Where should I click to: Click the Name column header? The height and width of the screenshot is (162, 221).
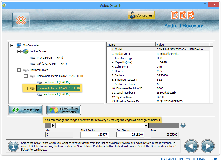pyautogui.click(x=131, y=44)
